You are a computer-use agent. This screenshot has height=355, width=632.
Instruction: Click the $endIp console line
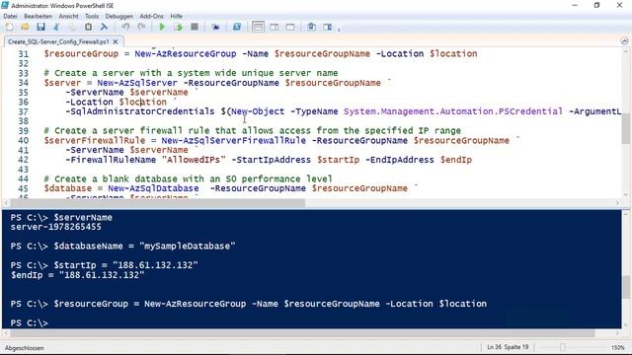click(77, 275)
